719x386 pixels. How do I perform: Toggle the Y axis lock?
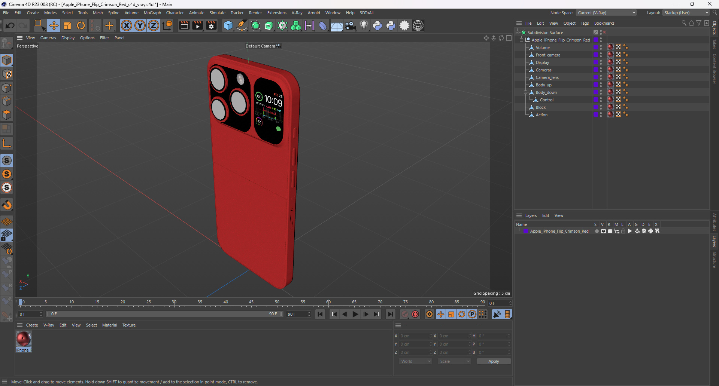coord(140,25)
